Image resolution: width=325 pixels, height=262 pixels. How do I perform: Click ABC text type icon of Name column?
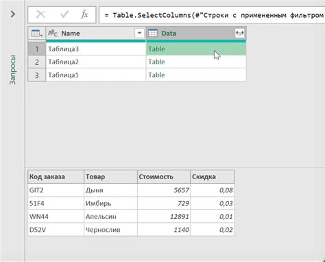(53, 34)
